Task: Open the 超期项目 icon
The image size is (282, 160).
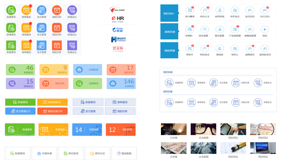Action: pyautogui.click(x=250, y=49)
